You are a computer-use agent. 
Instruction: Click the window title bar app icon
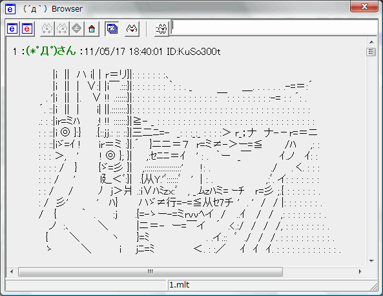pyautogui.click(x=10, y=9)
